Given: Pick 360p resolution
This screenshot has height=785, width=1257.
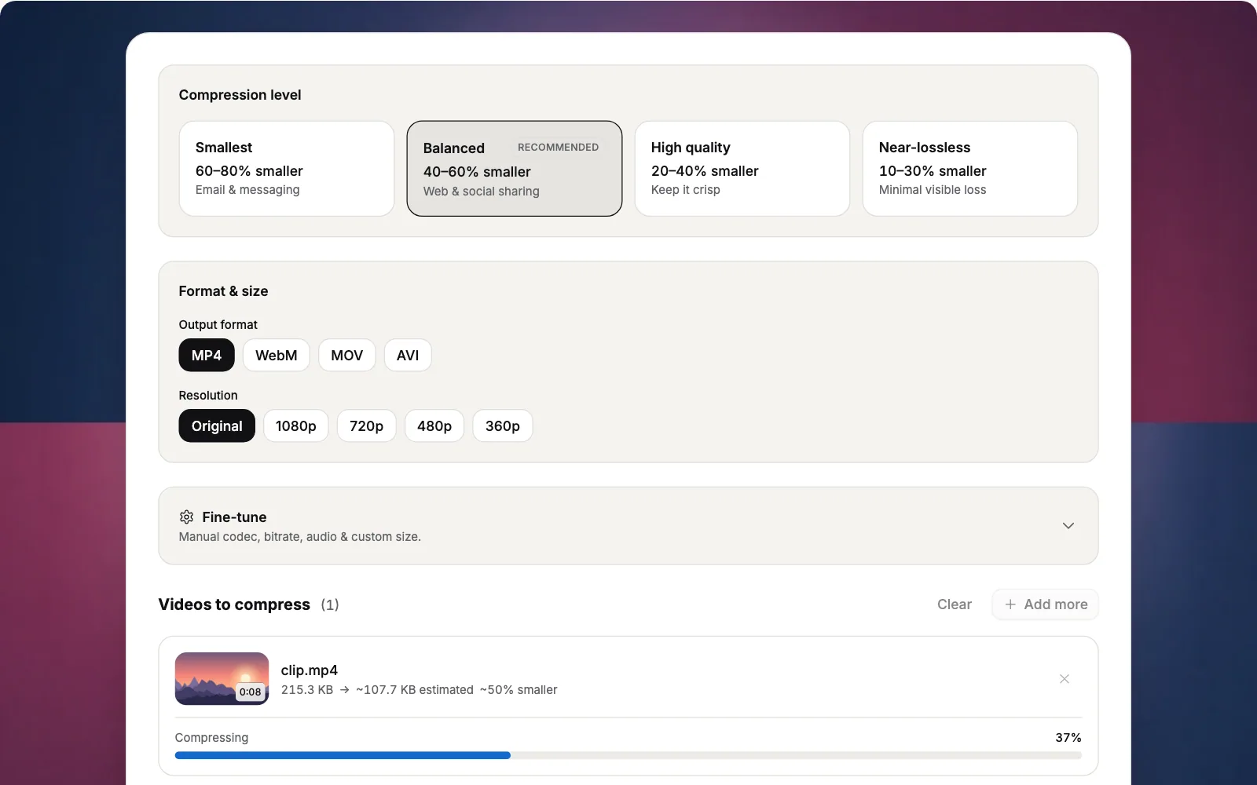Looking at the screenshot, I should (x=503, y=425).
